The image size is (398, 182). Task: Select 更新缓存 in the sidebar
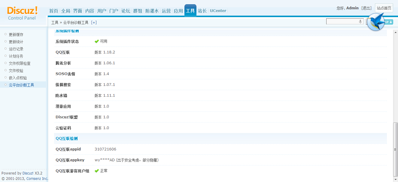click(x=16, y=35)
